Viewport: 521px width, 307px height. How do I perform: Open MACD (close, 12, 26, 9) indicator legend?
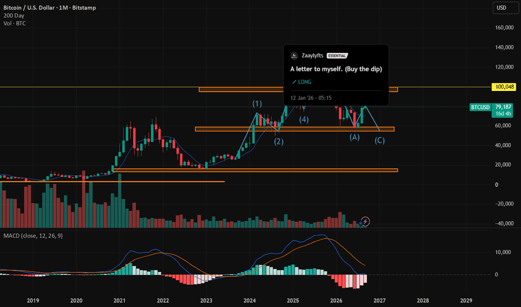33,236
